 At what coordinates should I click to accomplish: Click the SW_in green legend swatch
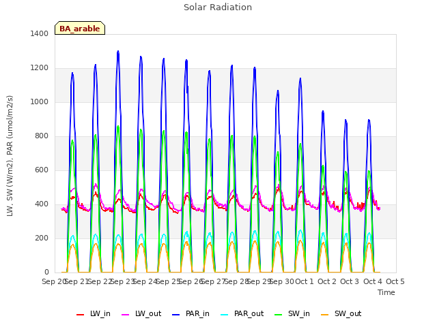tap(279, 315)
